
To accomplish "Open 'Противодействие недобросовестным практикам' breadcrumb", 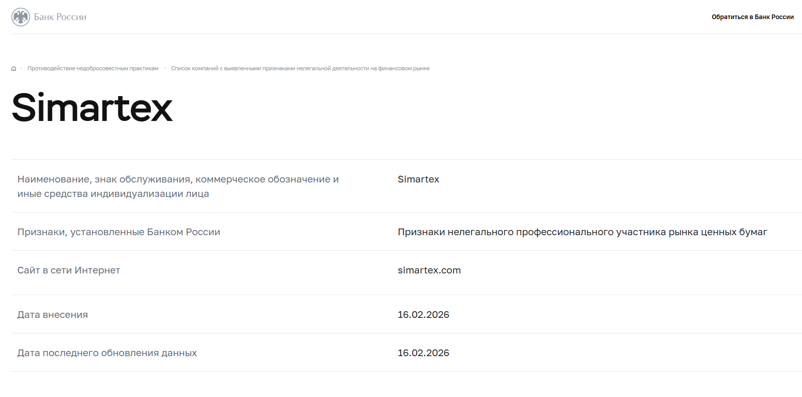I will pyautogui.click(x=93, y=68).
